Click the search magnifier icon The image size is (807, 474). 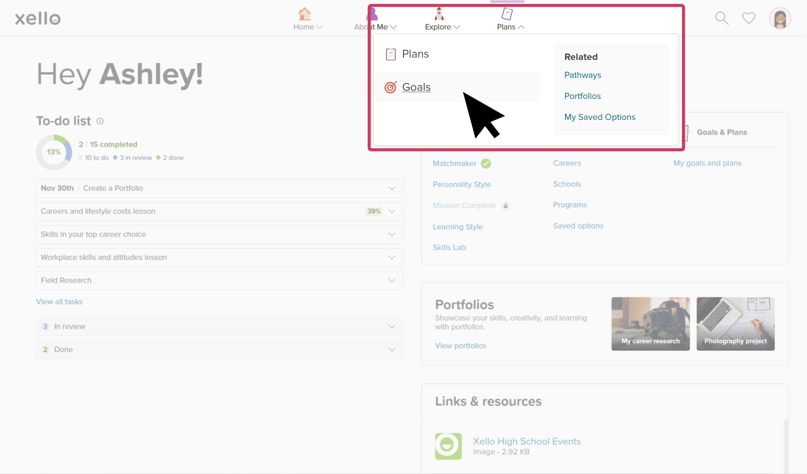pyautogui.click(x=721, y=18)
